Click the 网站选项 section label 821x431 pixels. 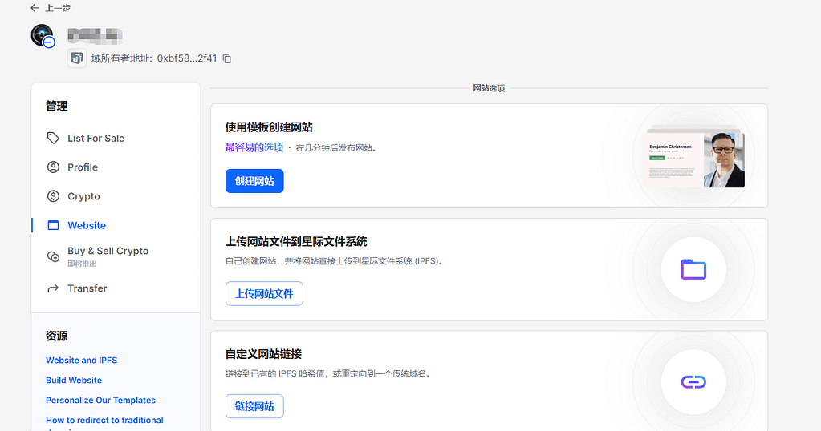click(489, 88)
